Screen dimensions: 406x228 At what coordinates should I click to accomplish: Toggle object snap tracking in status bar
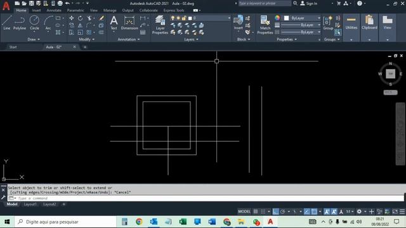pos(307,212)
